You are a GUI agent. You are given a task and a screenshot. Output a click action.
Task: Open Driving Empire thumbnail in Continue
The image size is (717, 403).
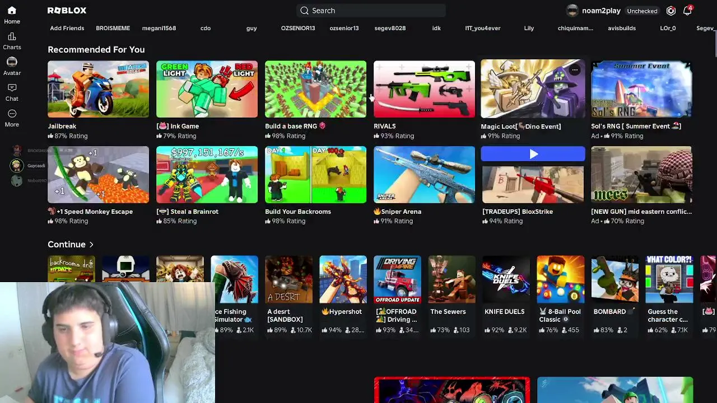397,279
